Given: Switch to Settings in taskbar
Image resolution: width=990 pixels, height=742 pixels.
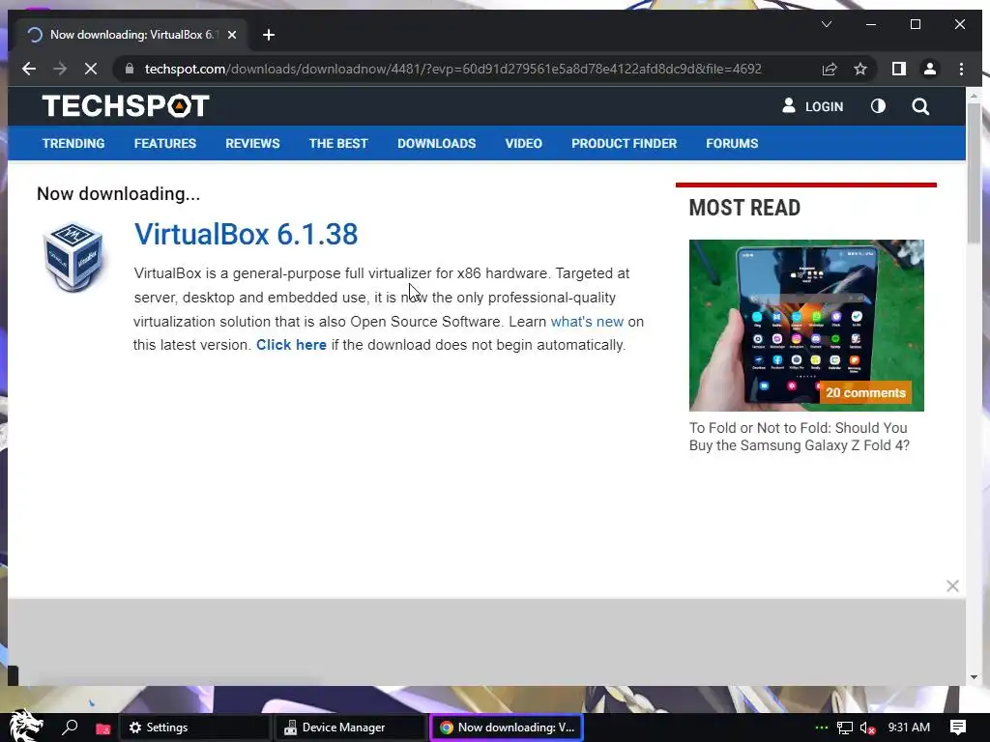Looking at the screenshot, I should 194,728.
